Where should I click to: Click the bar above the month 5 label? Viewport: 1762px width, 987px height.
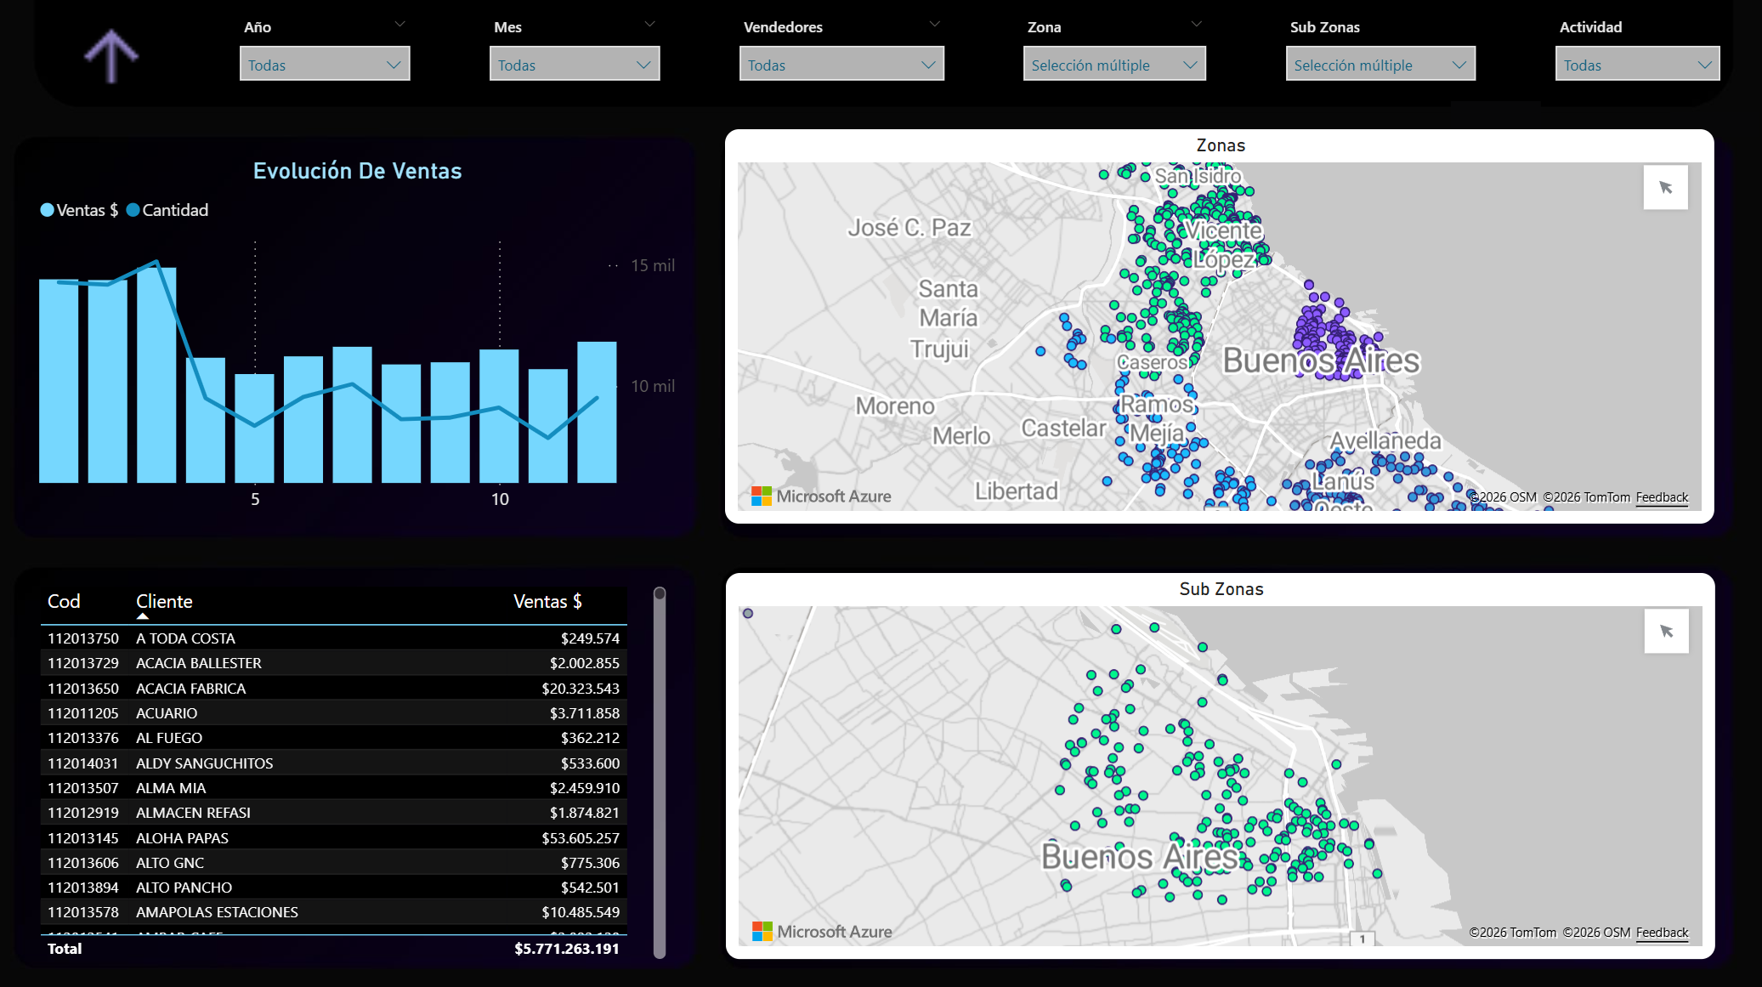(255, 428)
